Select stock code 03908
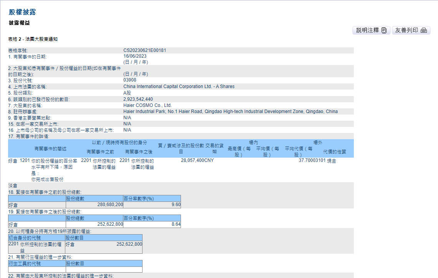 [x=130, y=80]
